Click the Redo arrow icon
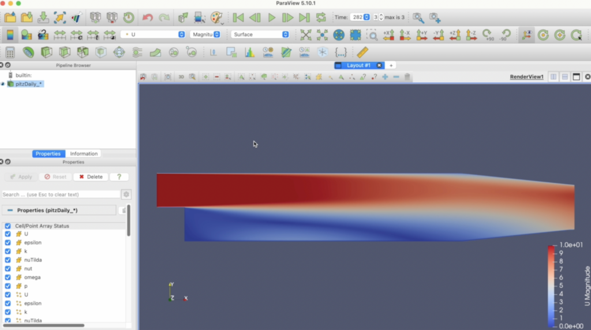This screenshot has height=330, width=591. (164, 17)
